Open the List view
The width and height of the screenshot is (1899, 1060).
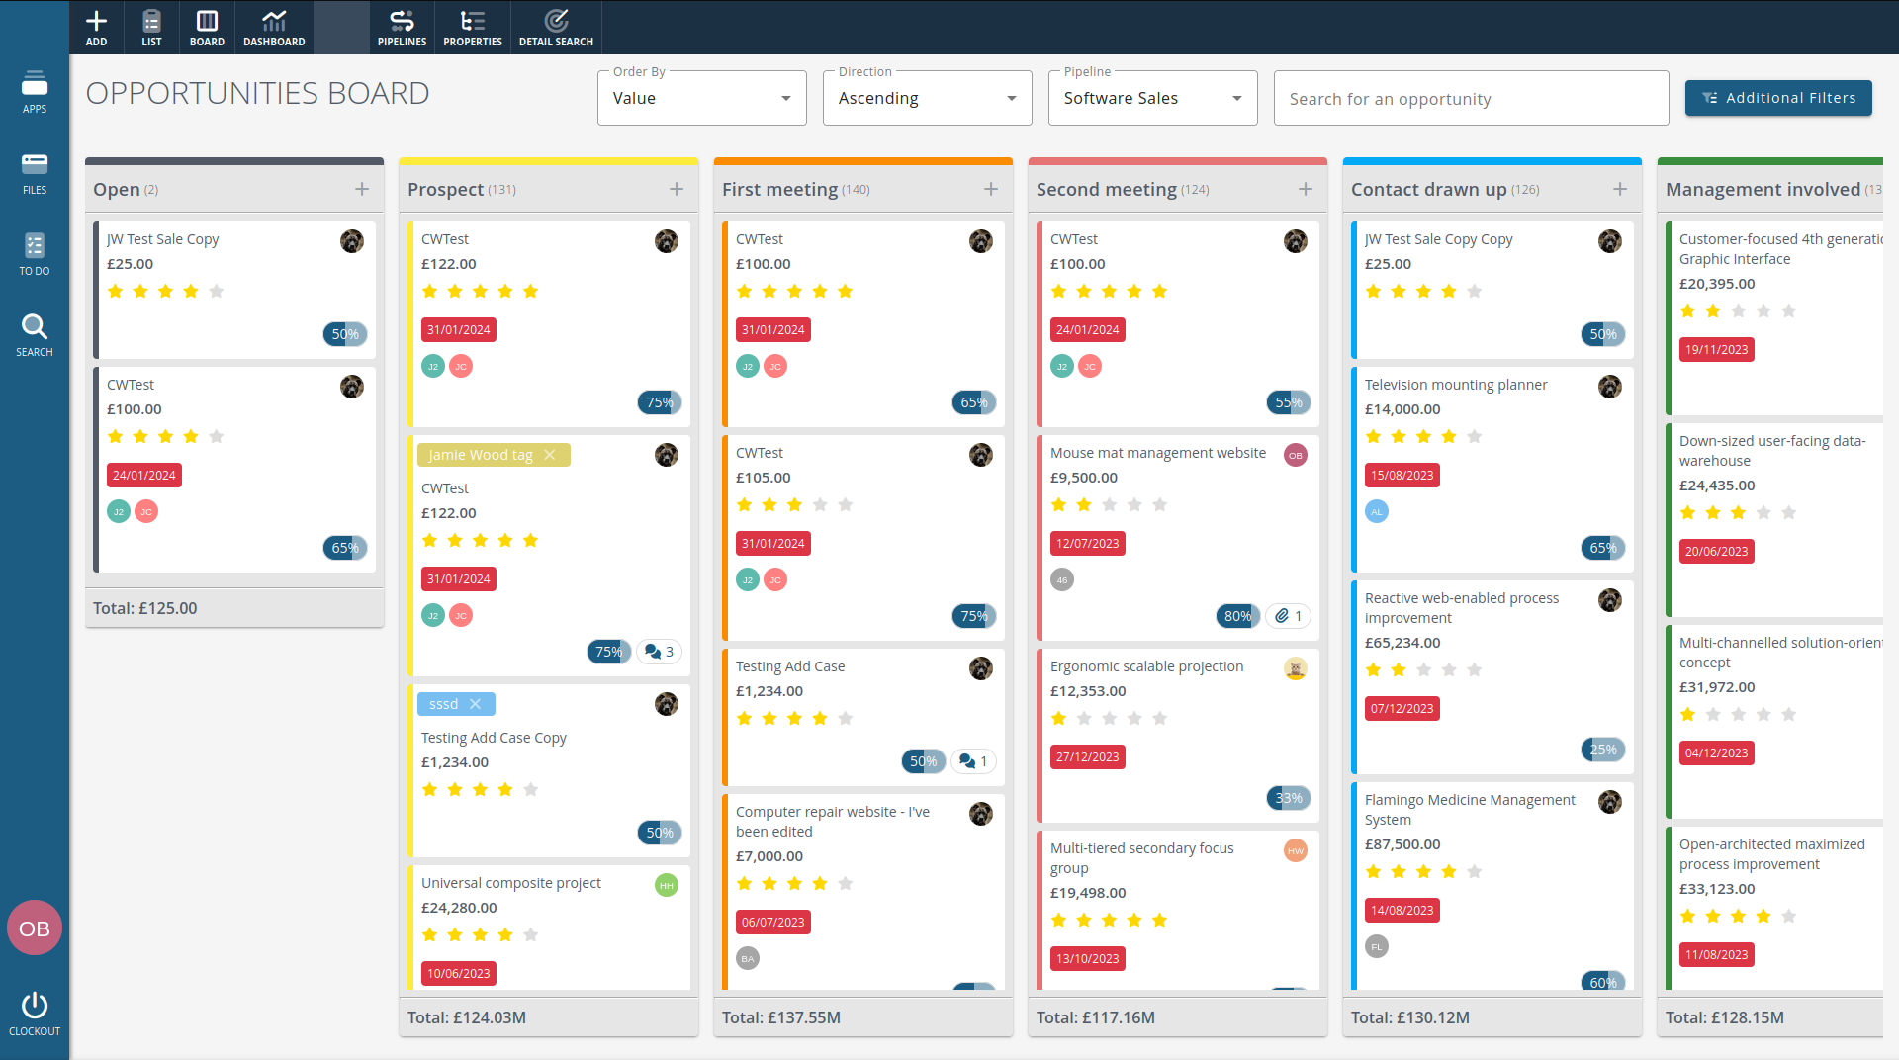coord(151,27)
